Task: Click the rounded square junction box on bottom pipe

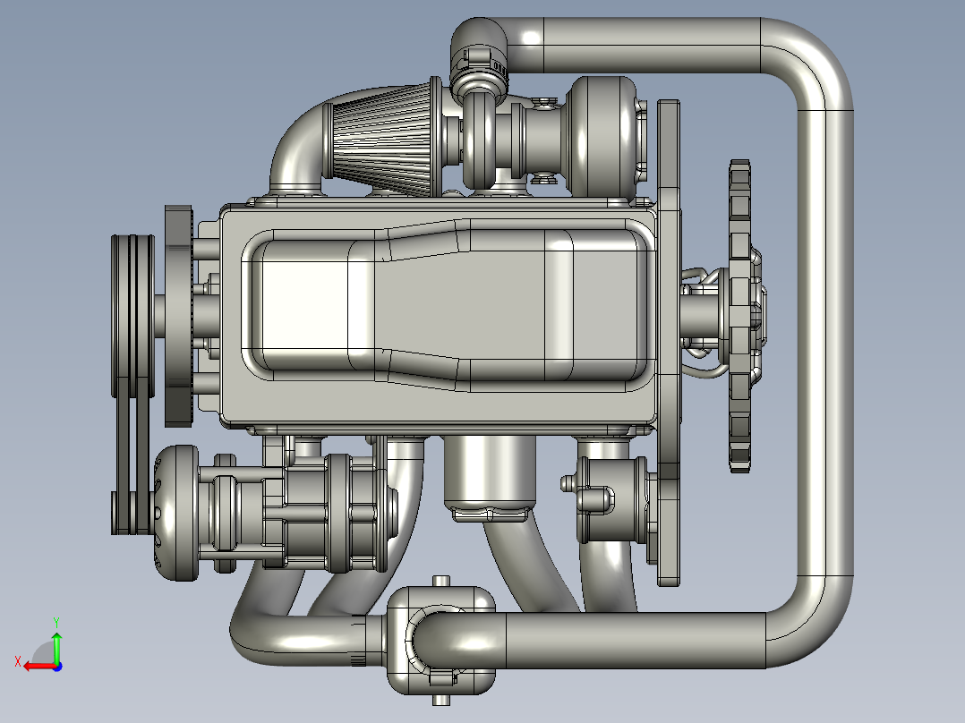Action: 440,641
